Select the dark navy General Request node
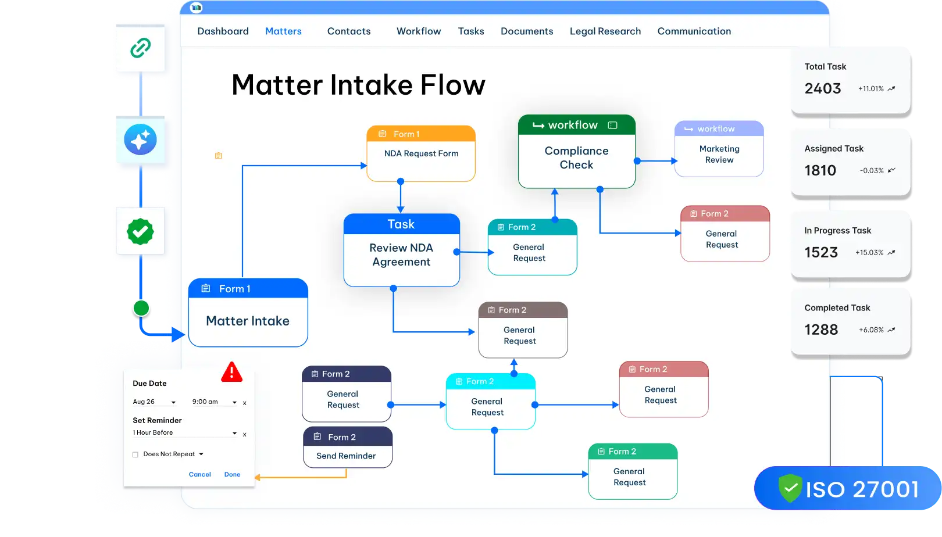 (x=347, y=394)
